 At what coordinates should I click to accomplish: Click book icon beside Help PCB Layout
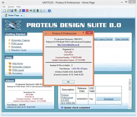tap(10, 70)
